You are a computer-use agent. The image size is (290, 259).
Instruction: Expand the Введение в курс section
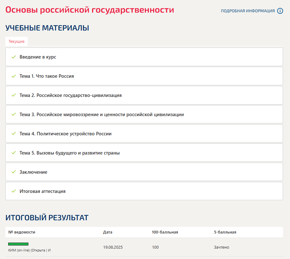click(x=144, y=57)
